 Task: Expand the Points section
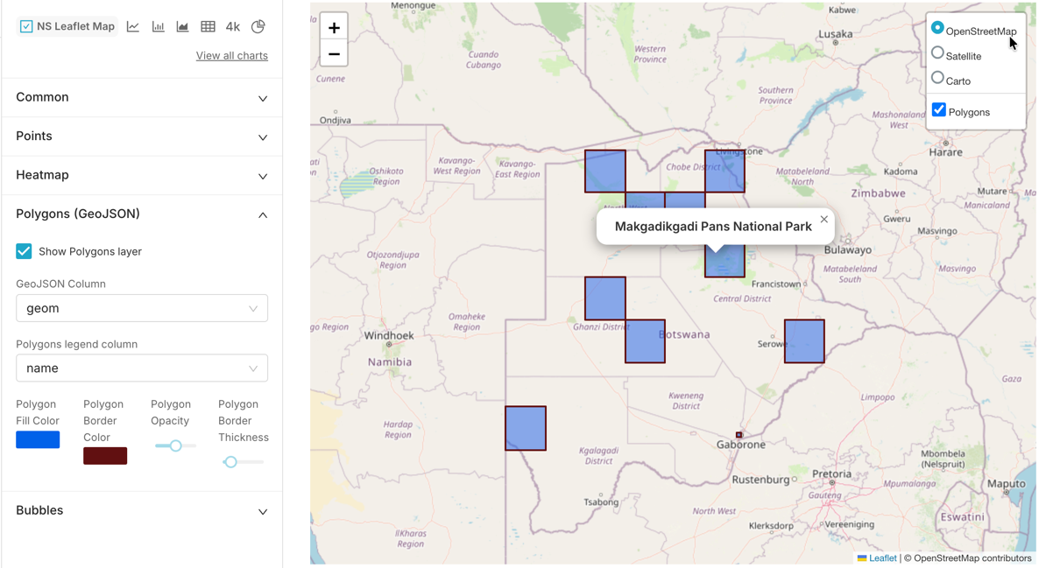click(x=142, y=137)
